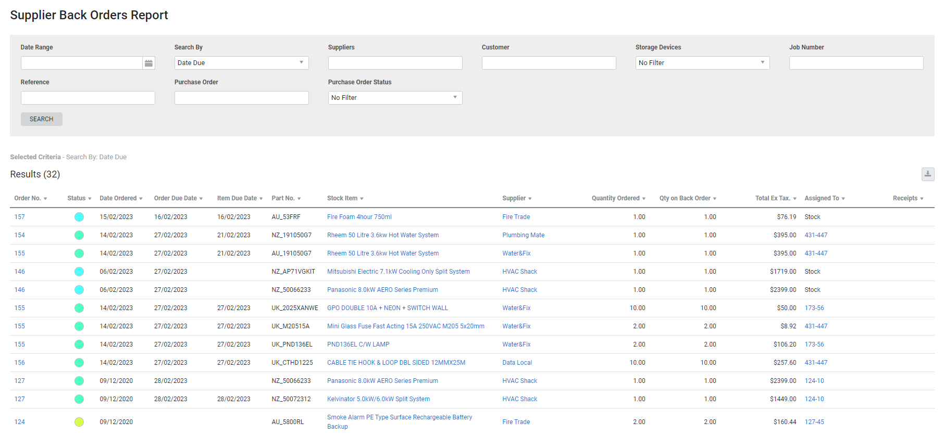The width and height of the screenshot is (943, 435).
Task: Sort by Order Due Date column
Action: (x=178, y=198)
